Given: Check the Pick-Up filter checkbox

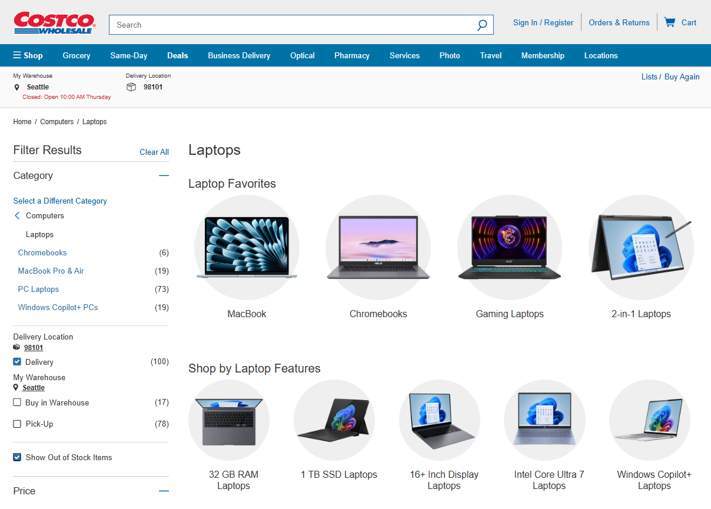Looking at the screenshot, I should [17, 424].
